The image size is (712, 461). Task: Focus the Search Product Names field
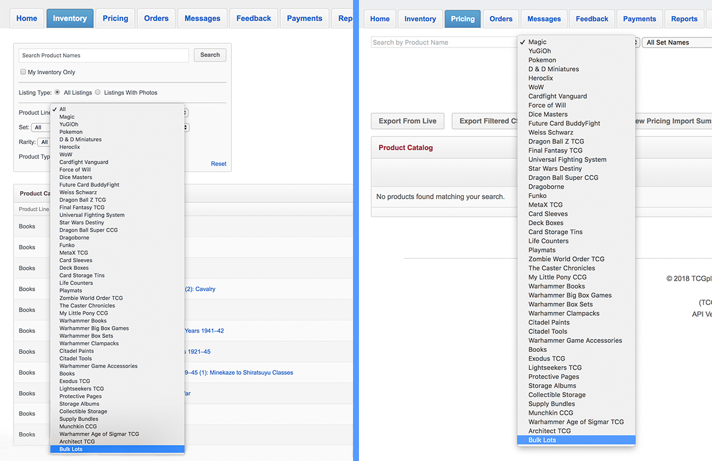[104, 55]
